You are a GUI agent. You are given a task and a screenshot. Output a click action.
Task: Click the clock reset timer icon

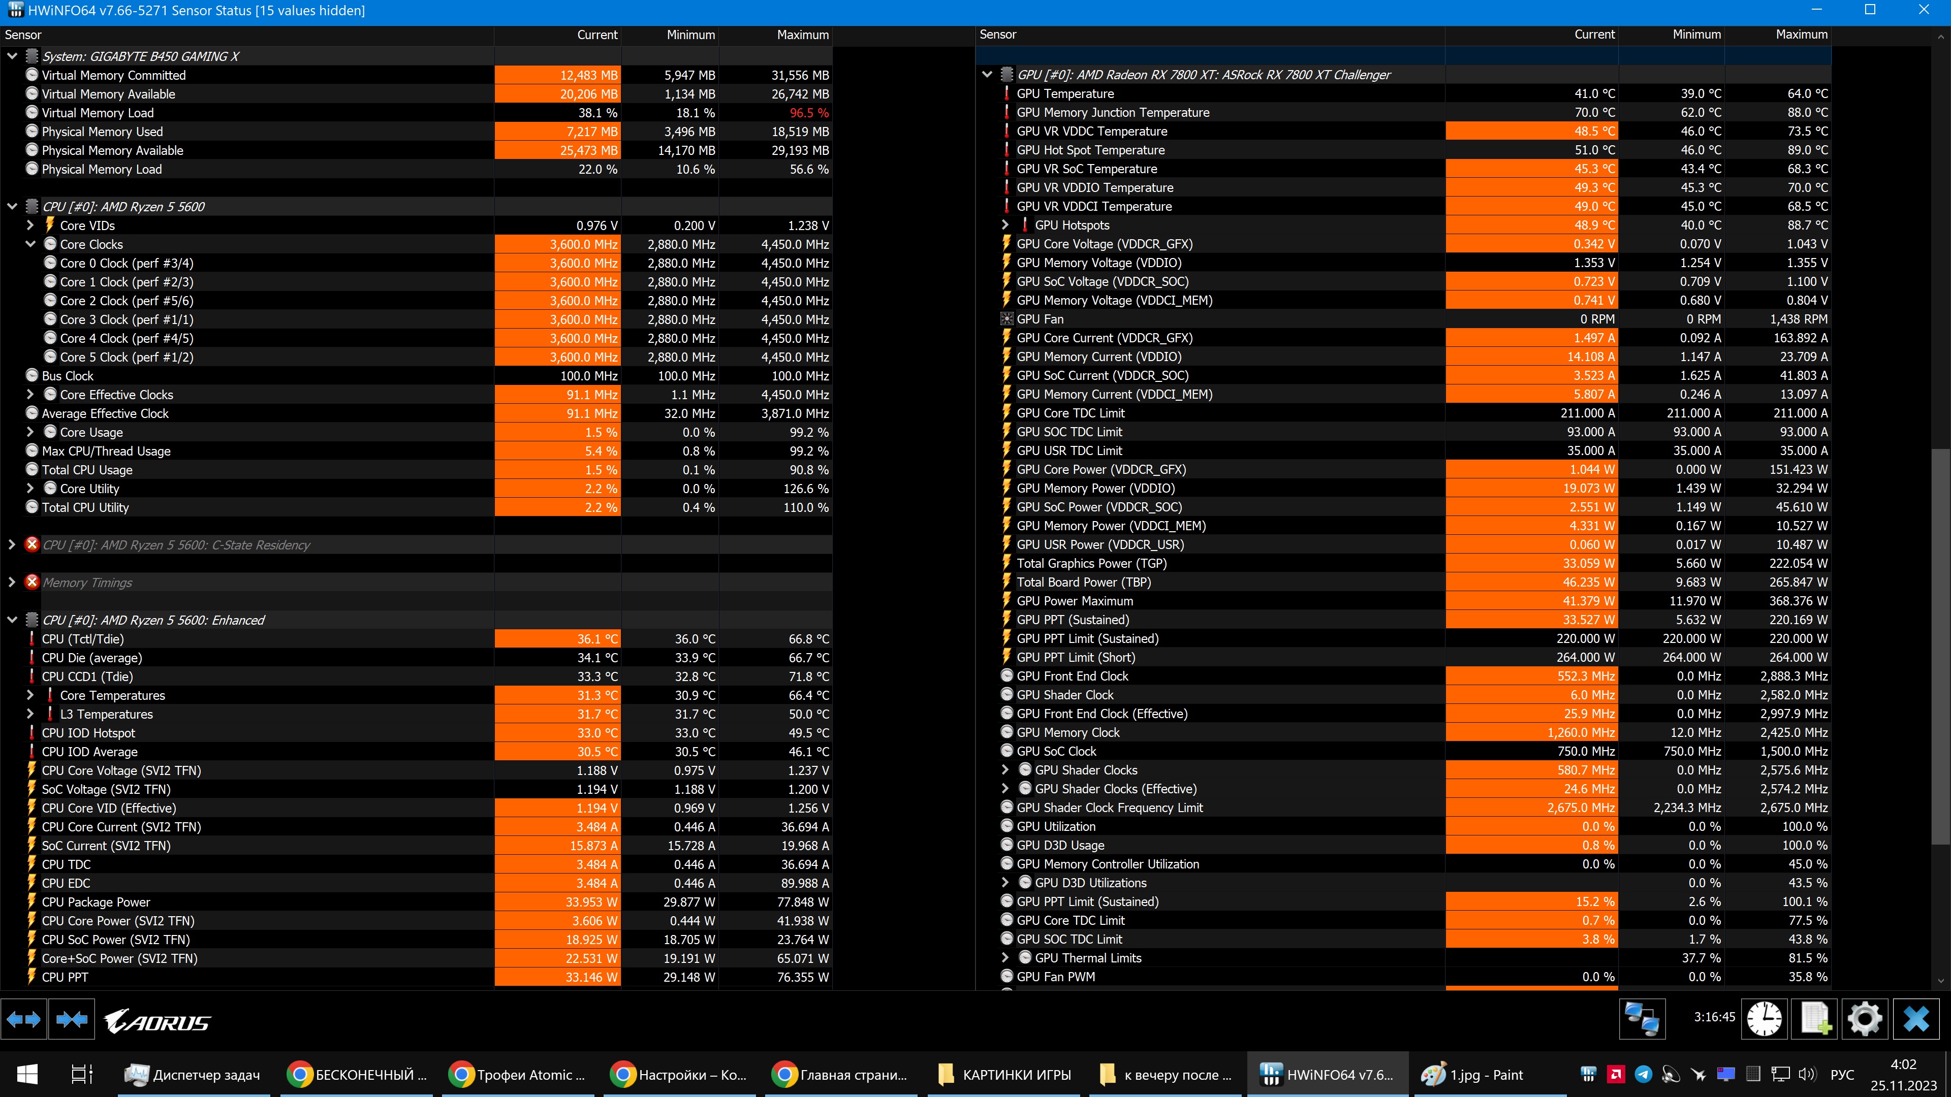pyautogui.click(x=1764, y=1018)
